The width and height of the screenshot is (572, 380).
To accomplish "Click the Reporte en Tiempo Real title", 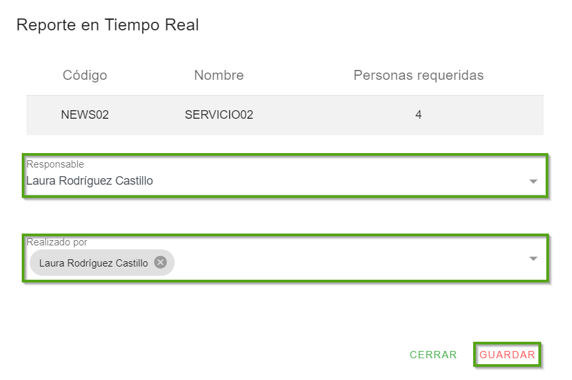I will coord(107,26).
